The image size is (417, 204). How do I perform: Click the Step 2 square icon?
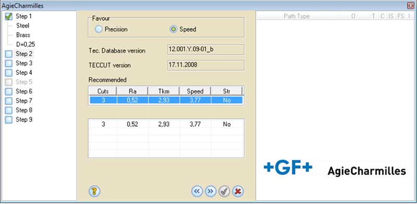pyautogui.click(x=9, y=54)
